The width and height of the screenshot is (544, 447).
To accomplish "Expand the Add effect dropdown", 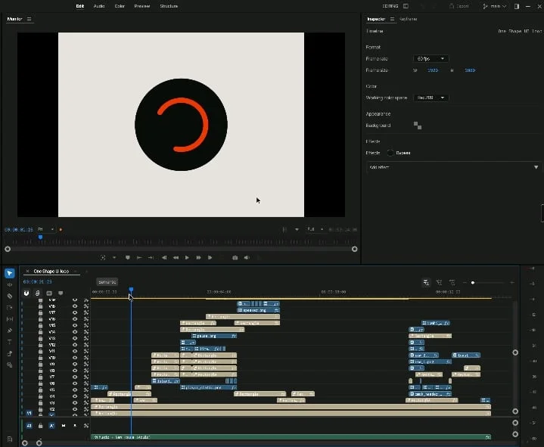I will pyautogui.click(x=452, y=167).
